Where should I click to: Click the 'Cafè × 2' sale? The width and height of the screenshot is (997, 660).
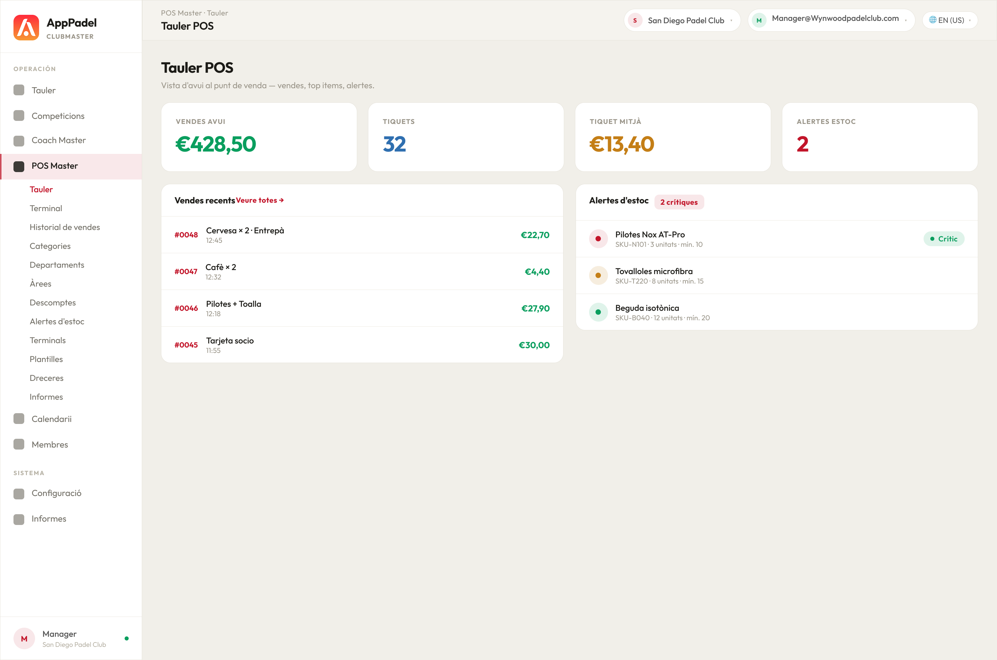pyautogui.click(x=221, y=267)
